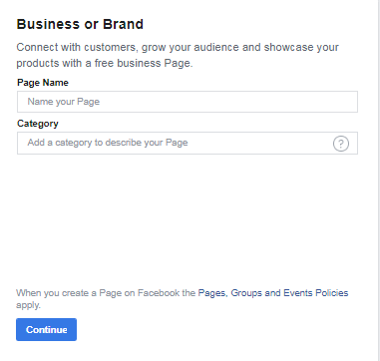Open the category suggestions combo box
Image resolution: width=380 pixels, height=361 pixels.
(188, 143)
